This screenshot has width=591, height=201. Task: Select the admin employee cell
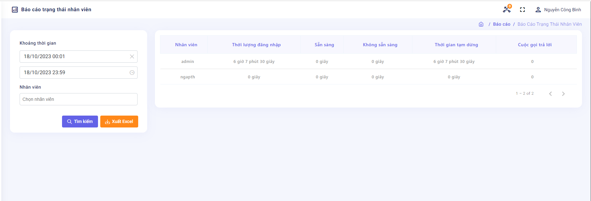tap(188, 61)
